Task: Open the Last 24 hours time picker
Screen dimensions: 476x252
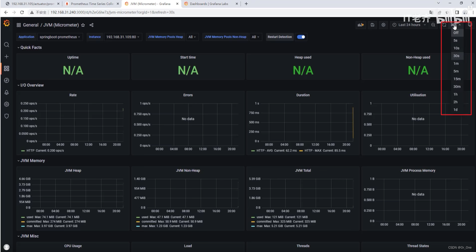Action: [409, 25]
